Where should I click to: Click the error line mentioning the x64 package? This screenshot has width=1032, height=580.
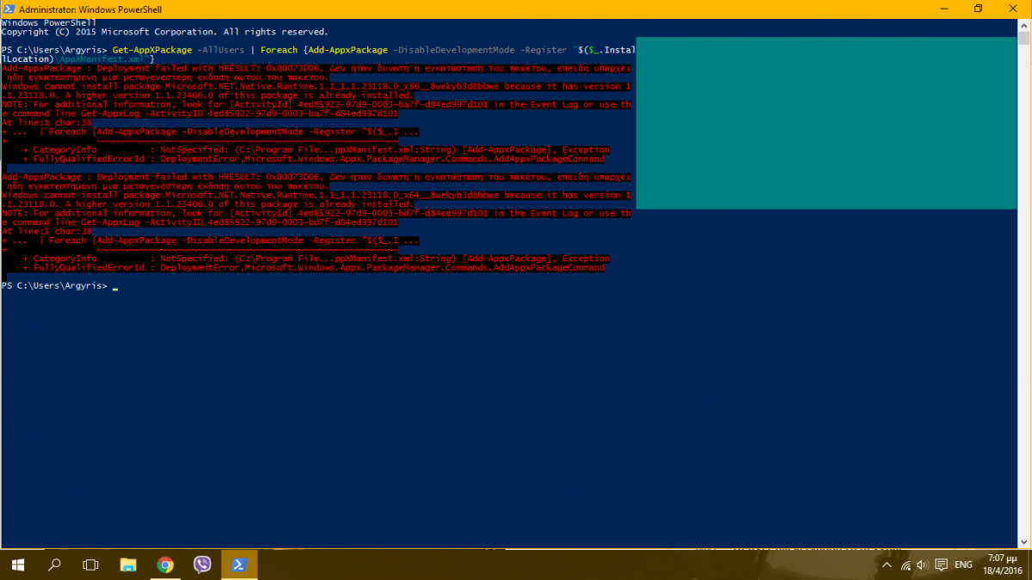point(316,195)
